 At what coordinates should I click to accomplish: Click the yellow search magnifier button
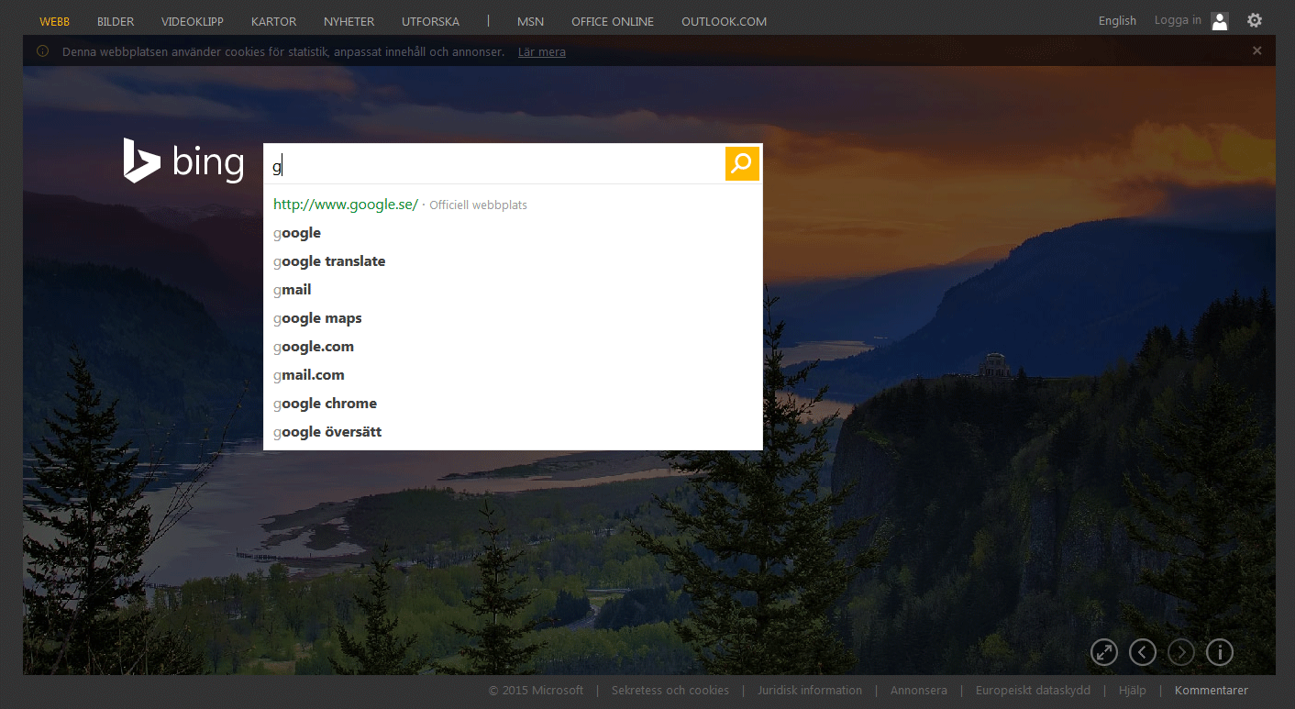[742, 163]
